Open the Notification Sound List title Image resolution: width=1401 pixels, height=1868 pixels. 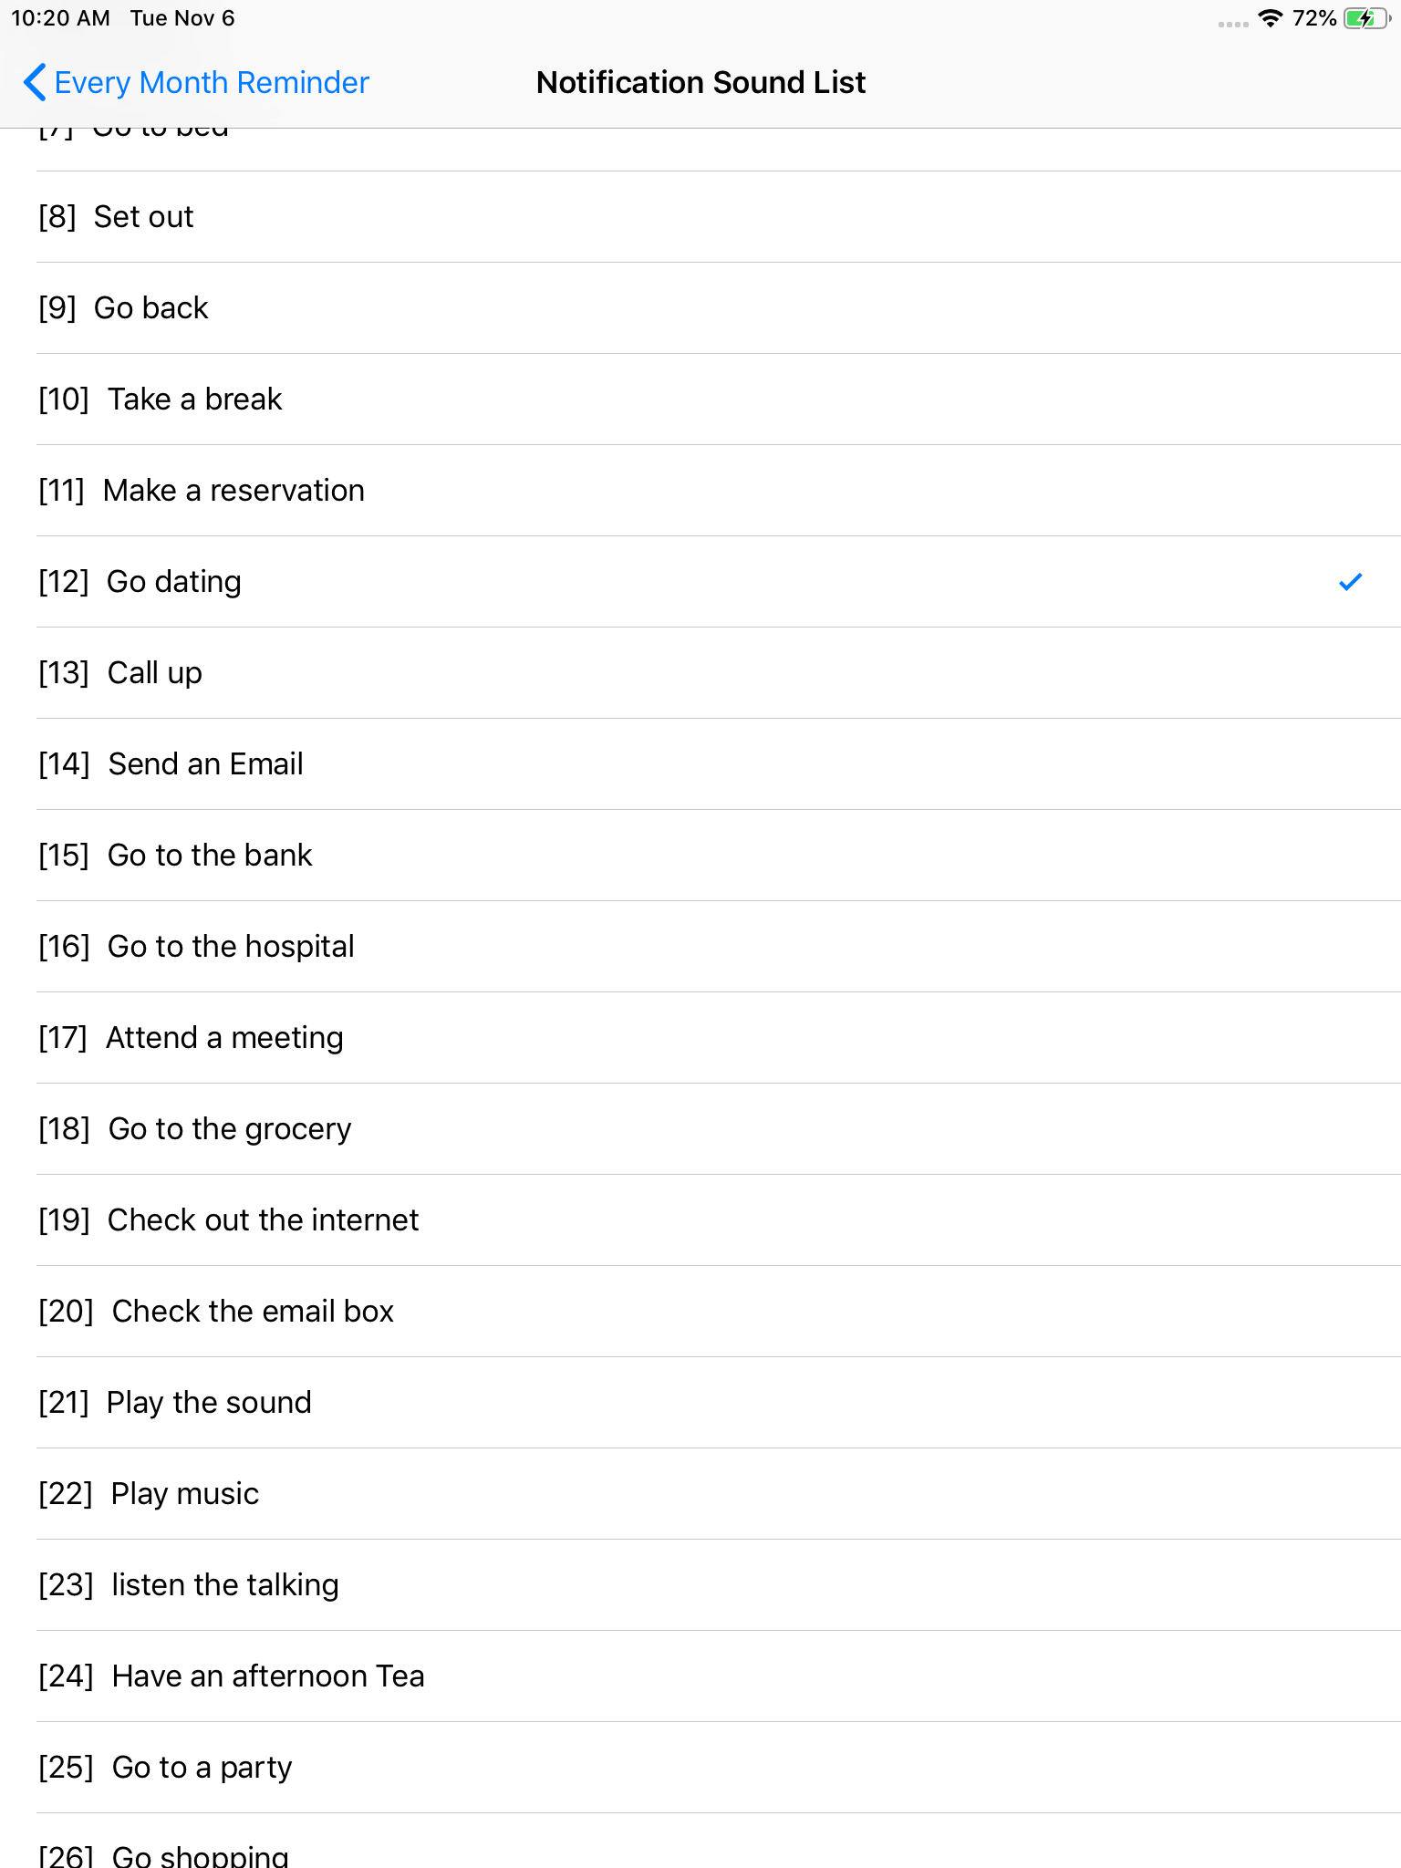(x=700, y=82)
